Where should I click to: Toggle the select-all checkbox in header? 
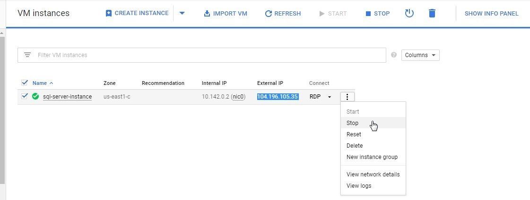click(25, 83)
